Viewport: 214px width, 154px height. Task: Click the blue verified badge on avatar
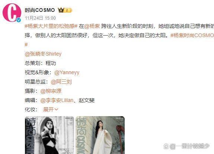tap(19, 20)
